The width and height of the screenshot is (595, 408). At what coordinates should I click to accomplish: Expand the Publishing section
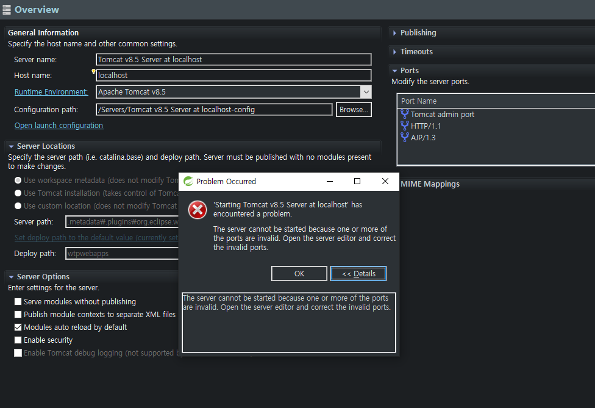(x=395, y=33)
